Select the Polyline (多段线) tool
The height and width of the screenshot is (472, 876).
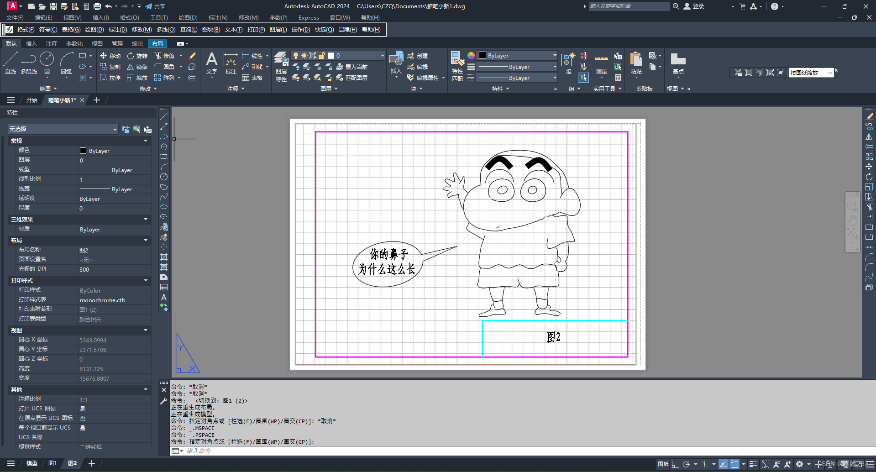coord(29,63)
